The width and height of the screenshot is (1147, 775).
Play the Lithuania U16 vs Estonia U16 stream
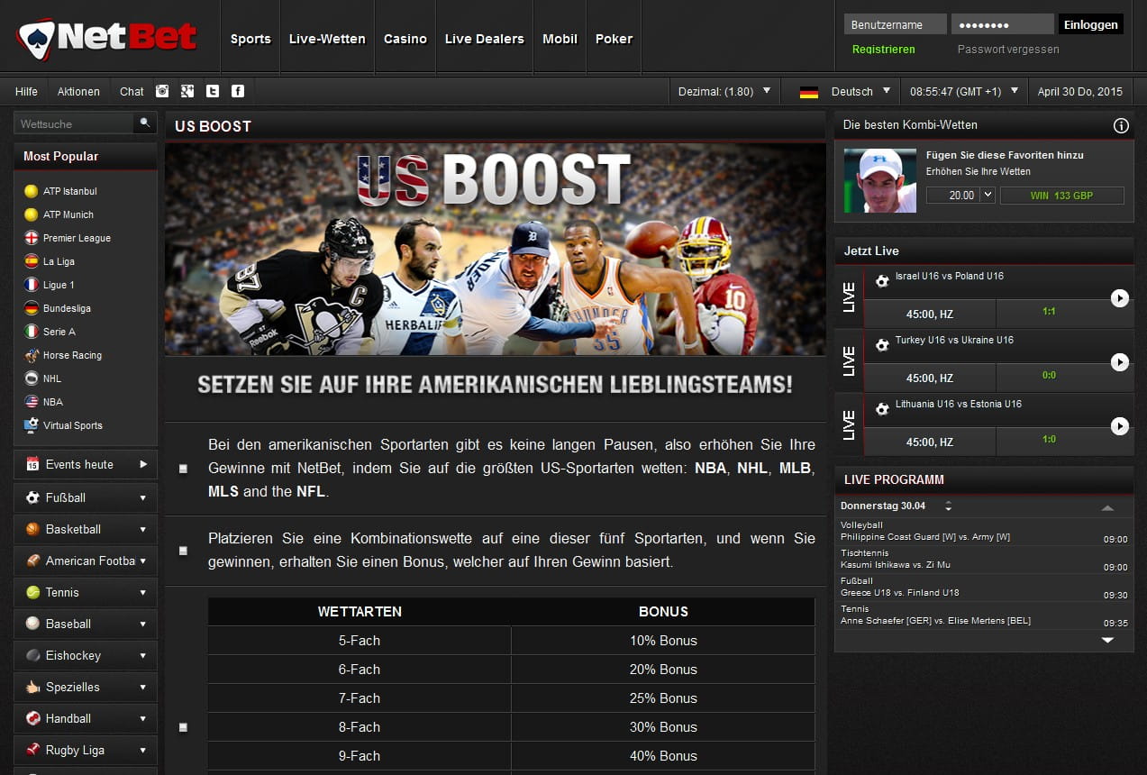[x=1120, y=425]
